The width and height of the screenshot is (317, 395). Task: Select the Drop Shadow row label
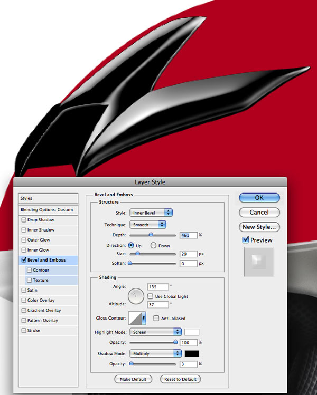(41, 220)
